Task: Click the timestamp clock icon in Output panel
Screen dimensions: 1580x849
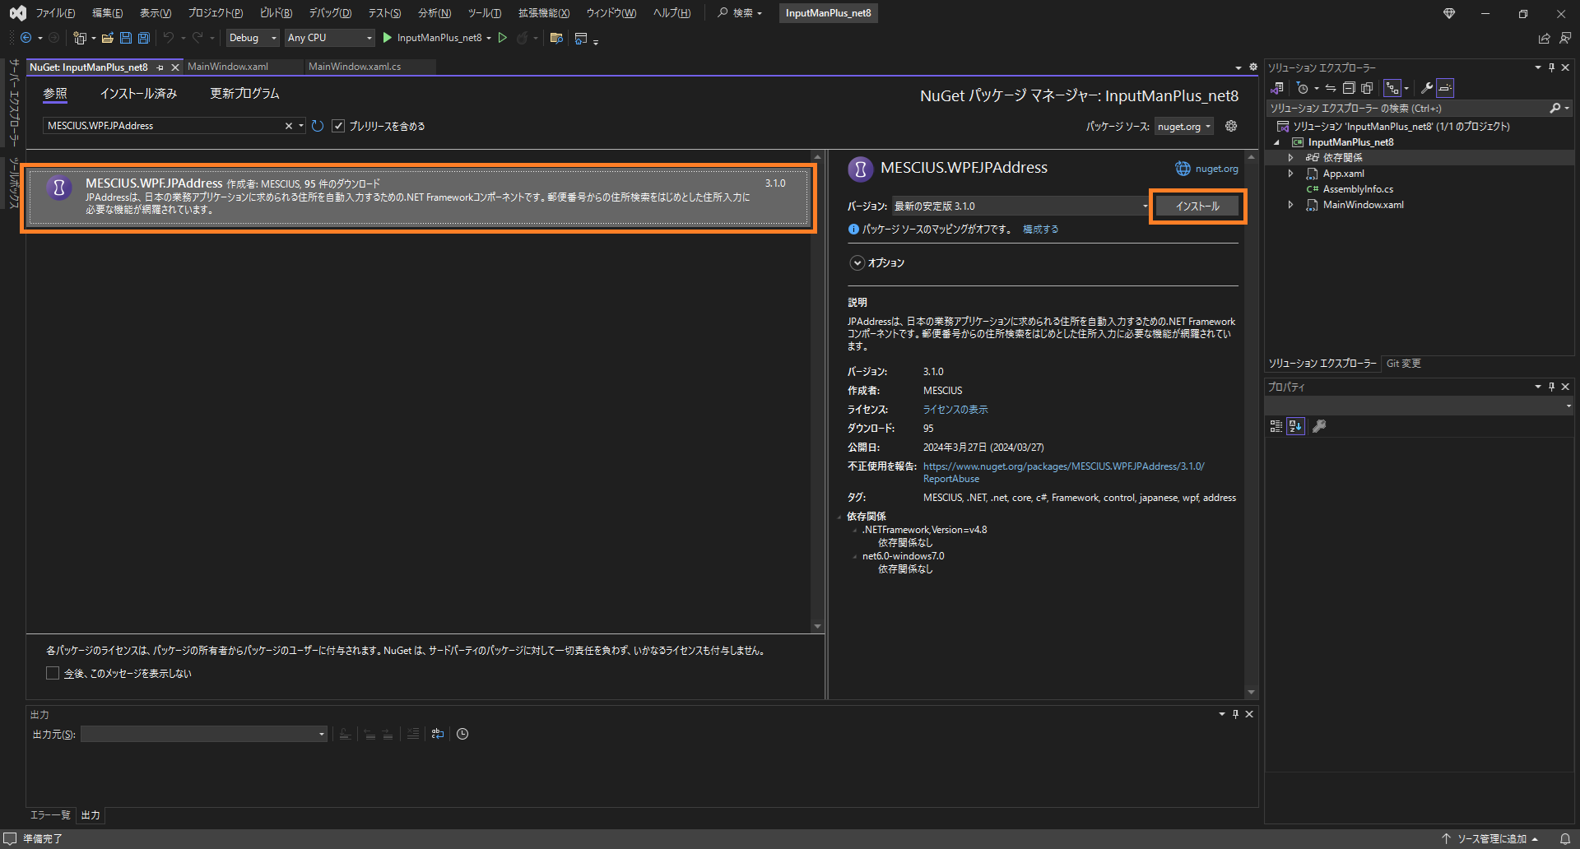Action: coord(462,734)
